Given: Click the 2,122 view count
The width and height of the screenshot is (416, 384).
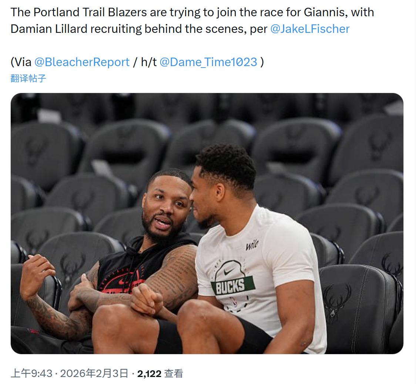Looking at the screenshot, I should [150, 374].
